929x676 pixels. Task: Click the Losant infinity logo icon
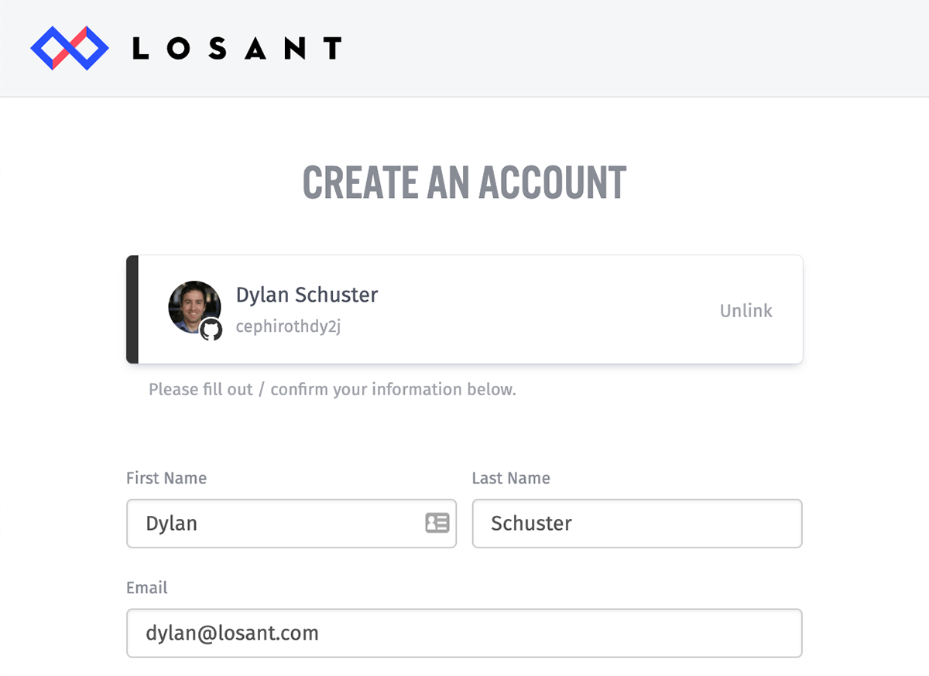[70, 48]
